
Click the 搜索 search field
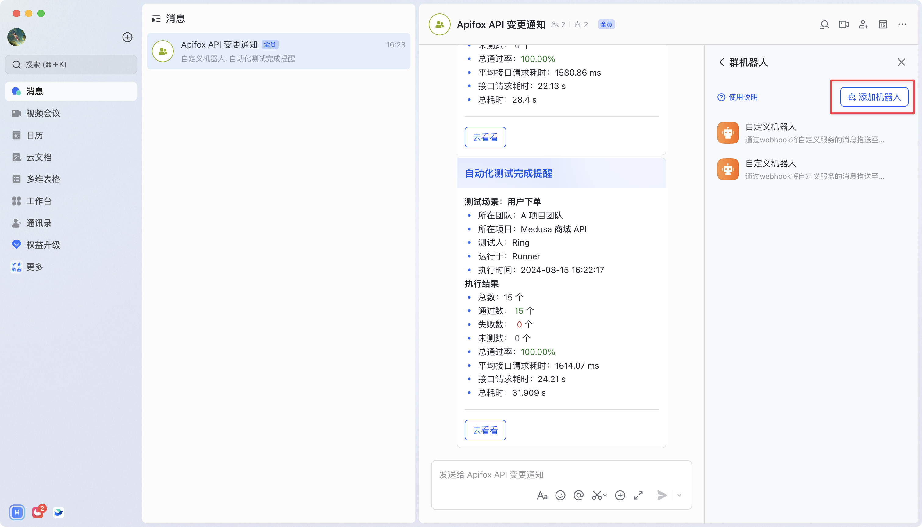71,64
